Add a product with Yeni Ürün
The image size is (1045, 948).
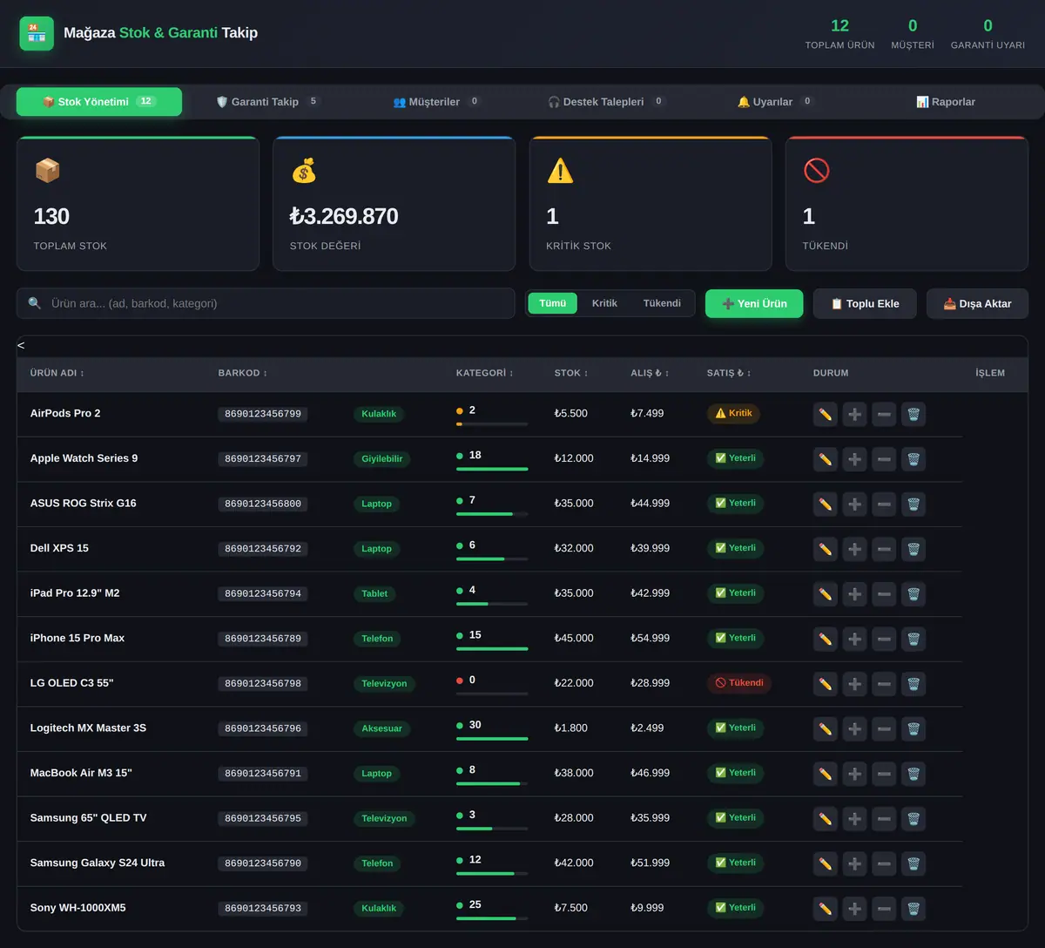(754, 303)
